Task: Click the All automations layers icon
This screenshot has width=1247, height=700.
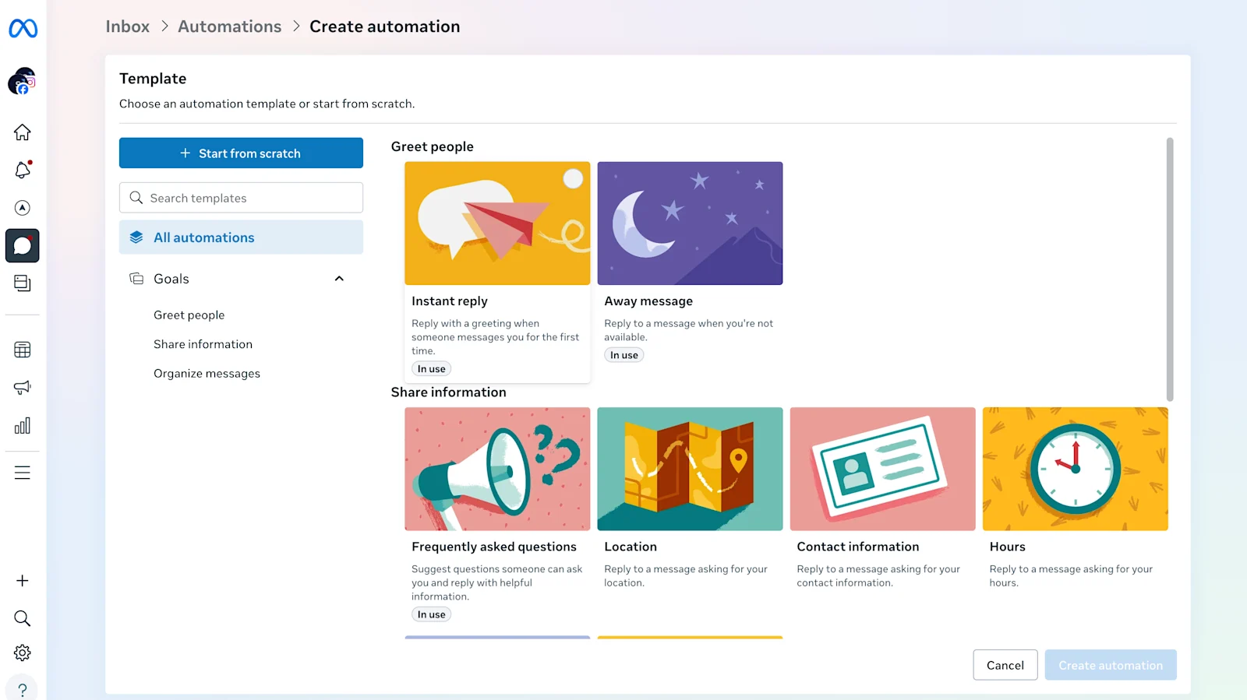Action: pos(136,237)
